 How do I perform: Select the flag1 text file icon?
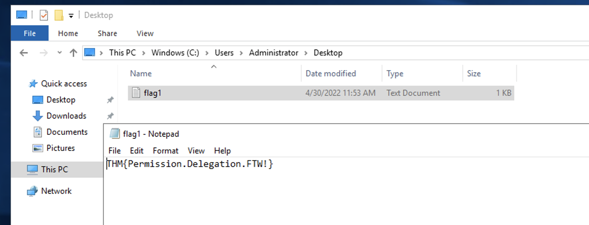point(136,93)
